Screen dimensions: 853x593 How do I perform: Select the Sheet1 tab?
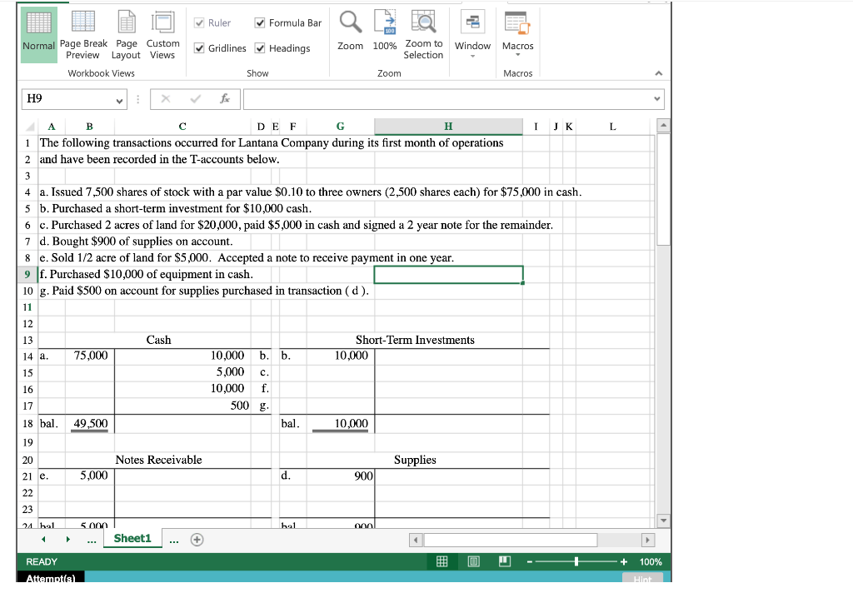tap(132, 538)
